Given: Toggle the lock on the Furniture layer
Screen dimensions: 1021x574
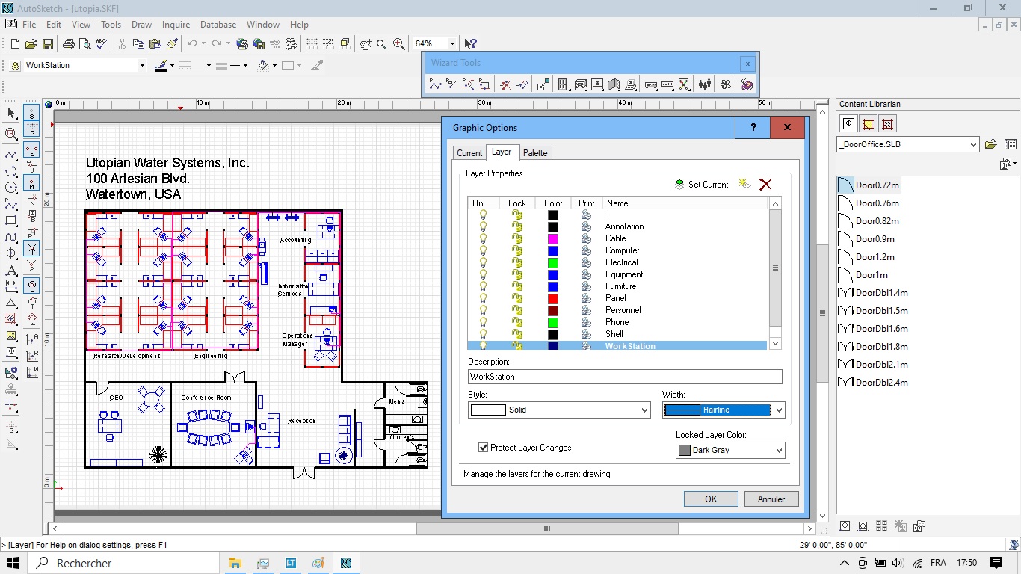Looking at the screenshot, I should tap(516, 286).
